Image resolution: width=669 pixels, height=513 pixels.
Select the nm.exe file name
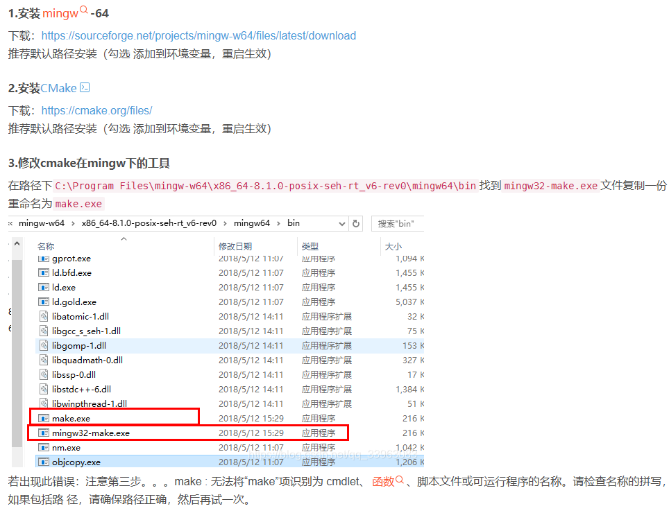[x=66, y=447]
